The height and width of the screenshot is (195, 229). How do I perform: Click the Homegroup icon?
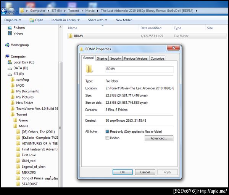coord(7,45)
